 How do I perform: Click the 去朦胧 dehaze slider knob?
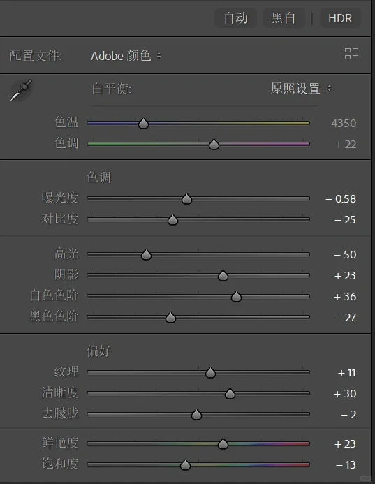tap(196, 415)
